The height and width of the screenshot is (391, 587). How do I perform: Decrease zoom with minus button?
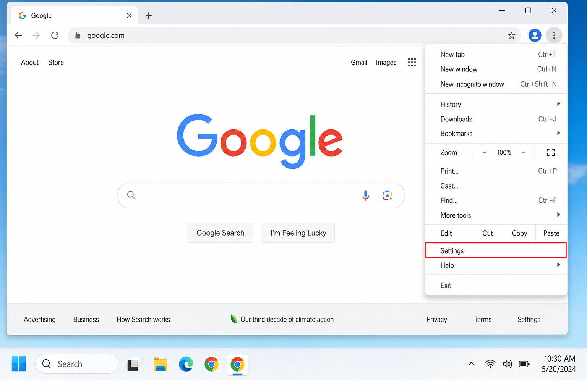tap(485, 152)
